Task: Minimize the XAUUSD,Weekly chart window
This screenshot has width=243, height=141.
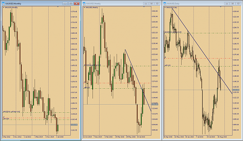Action: coord(146,3)
